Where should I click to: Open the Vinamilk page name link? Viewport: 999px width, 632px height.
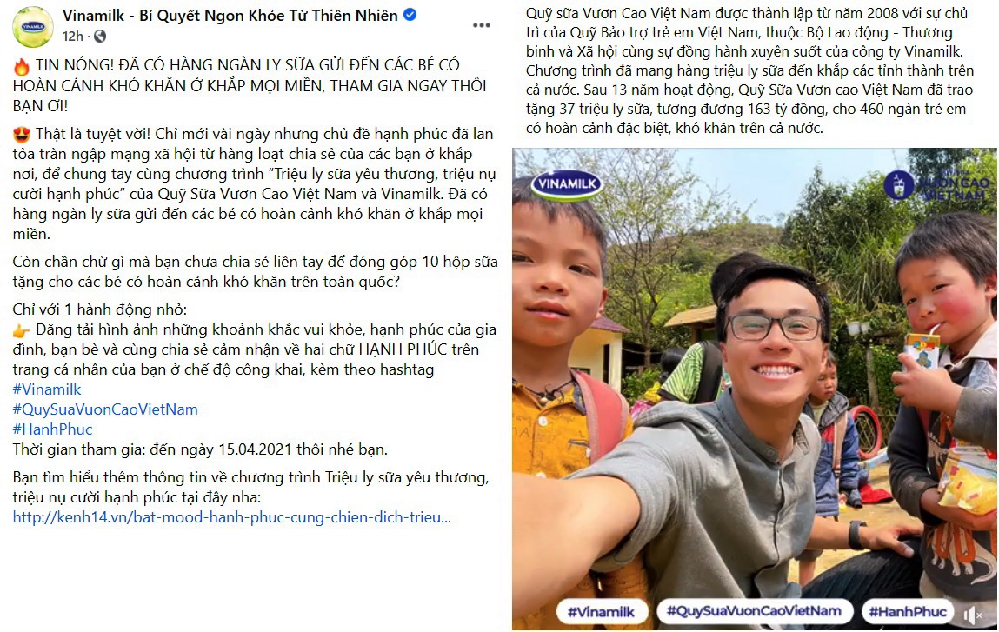[x=230, y=15]
